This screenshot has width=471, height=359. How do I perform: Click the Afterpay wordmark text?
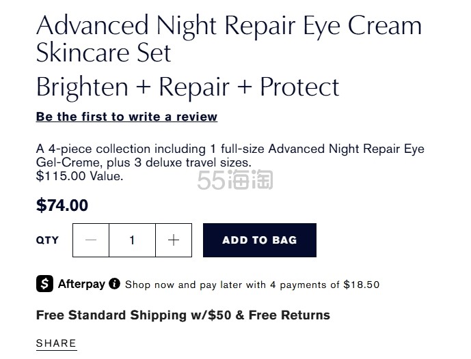point(81,284)
